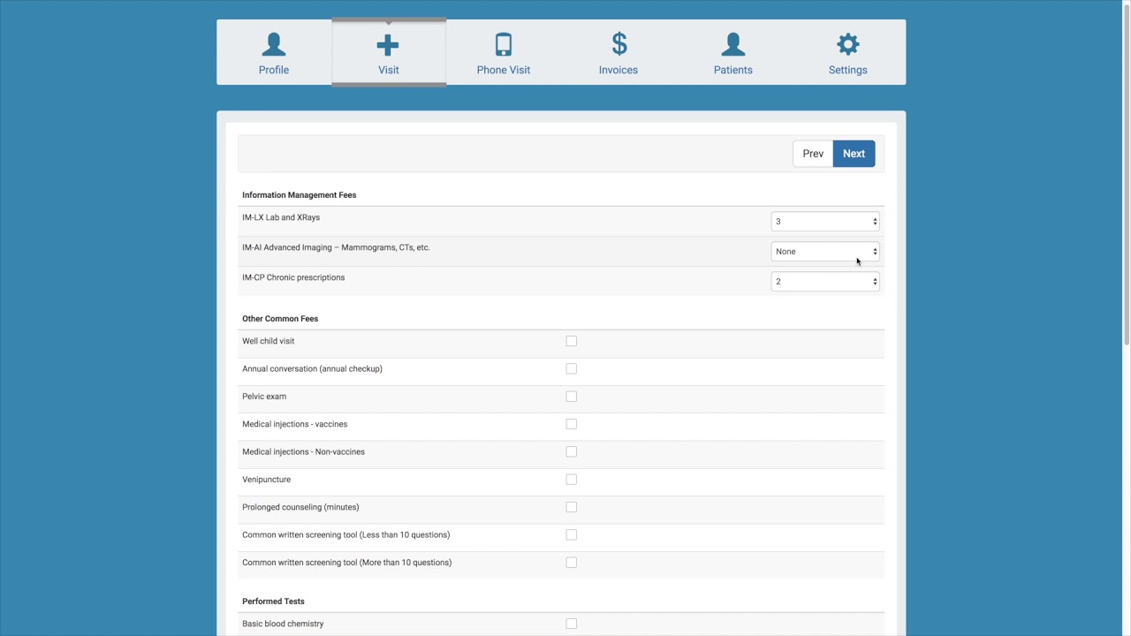Enable the Pelvic exam checkbox

pyautogui.click(x=572, y=397)
